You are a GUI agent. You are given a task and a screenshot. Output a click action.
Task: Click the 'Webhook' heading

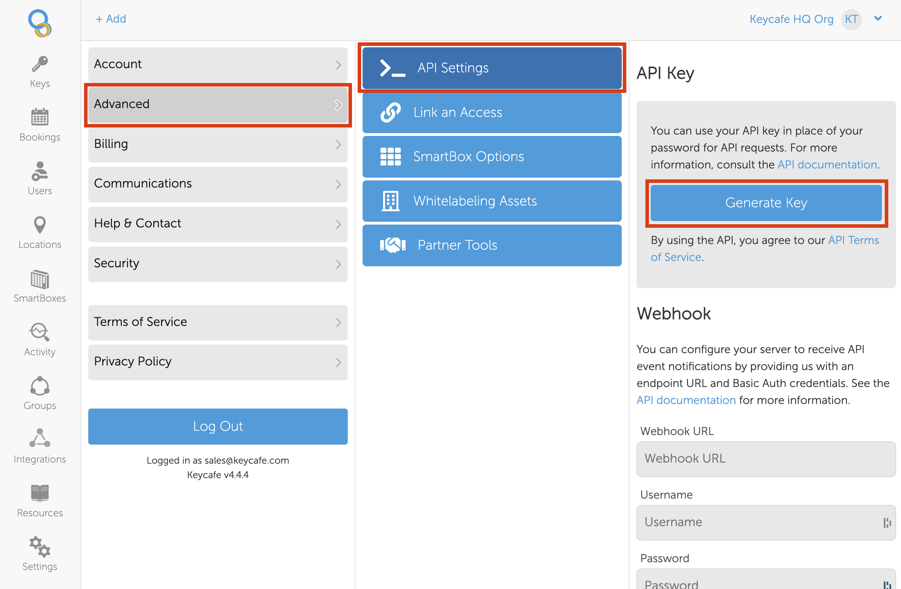[x=674, y=314]
